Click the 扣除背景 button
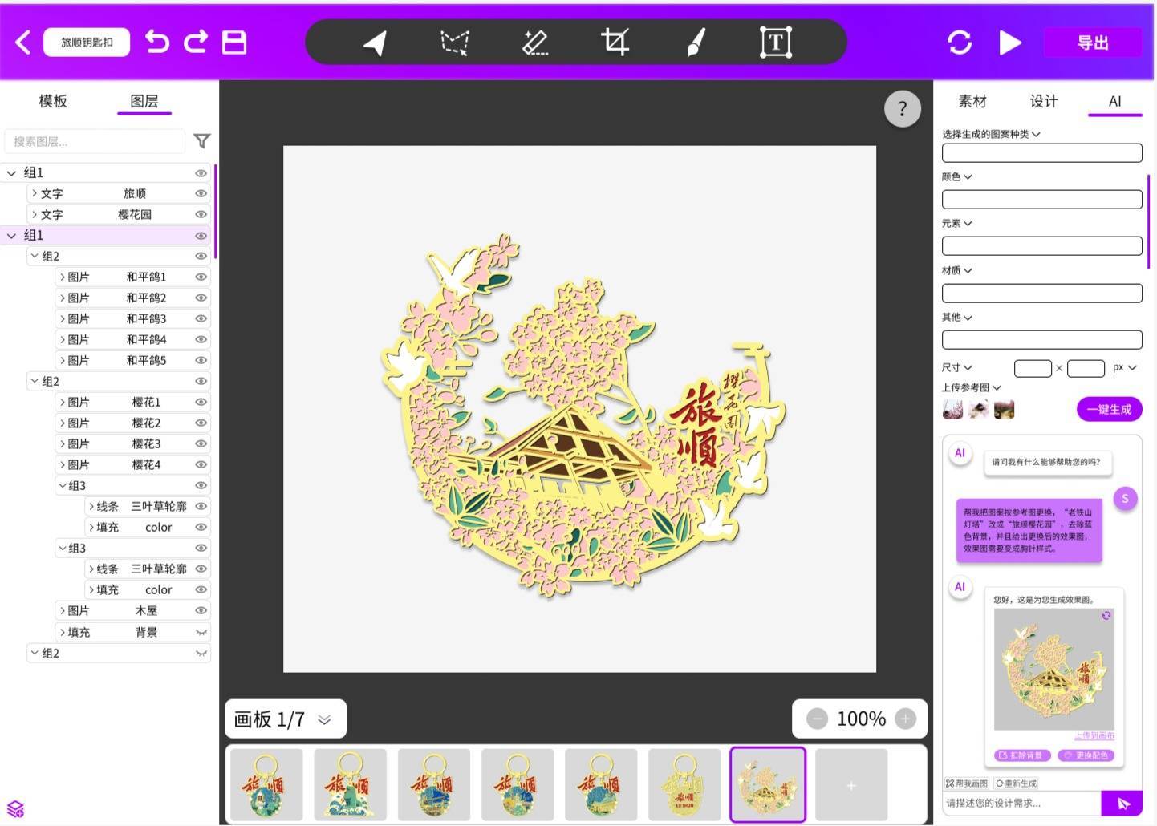 (1021, 755)
